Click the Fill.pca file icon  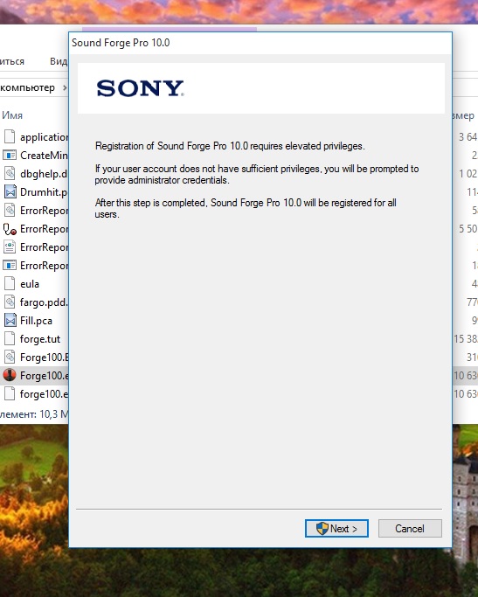pos(10,320)
